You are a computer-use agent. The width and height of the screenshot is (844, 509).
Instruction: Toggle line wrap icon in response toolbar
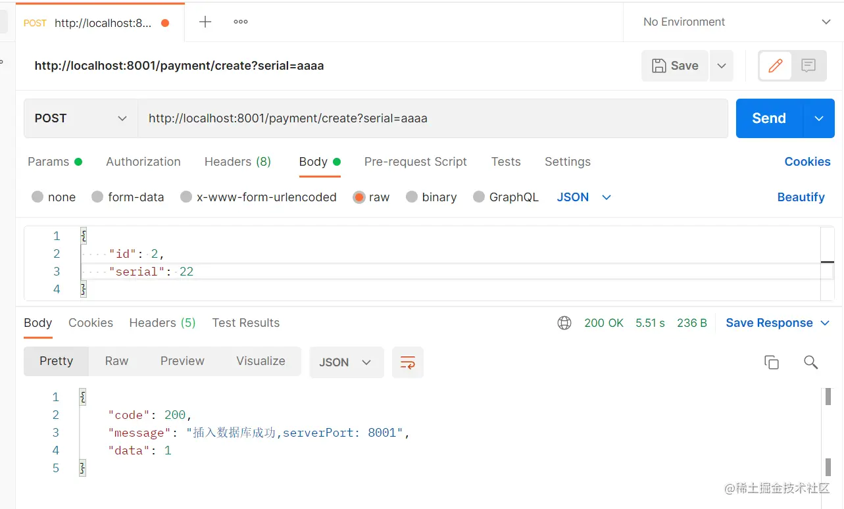[408, 362]
